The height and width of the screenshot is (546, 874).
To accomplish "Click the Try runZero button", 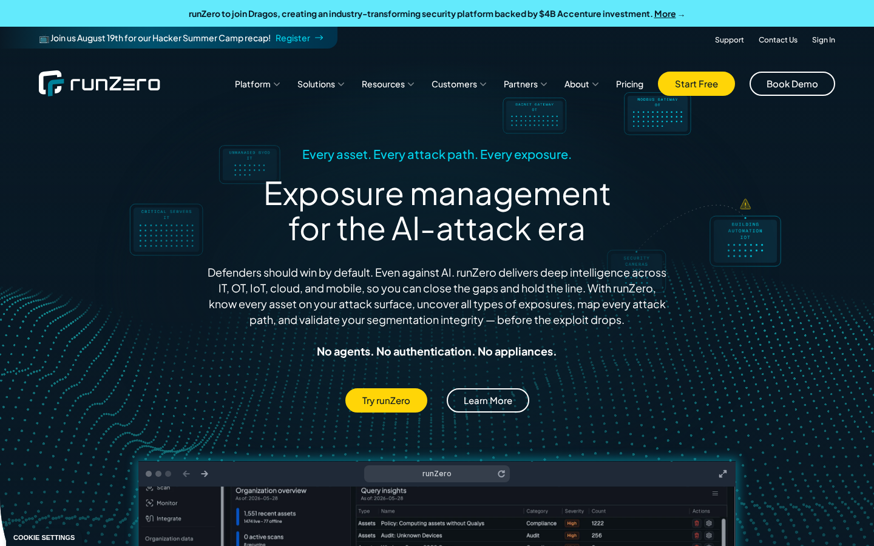I will (386, 400).
